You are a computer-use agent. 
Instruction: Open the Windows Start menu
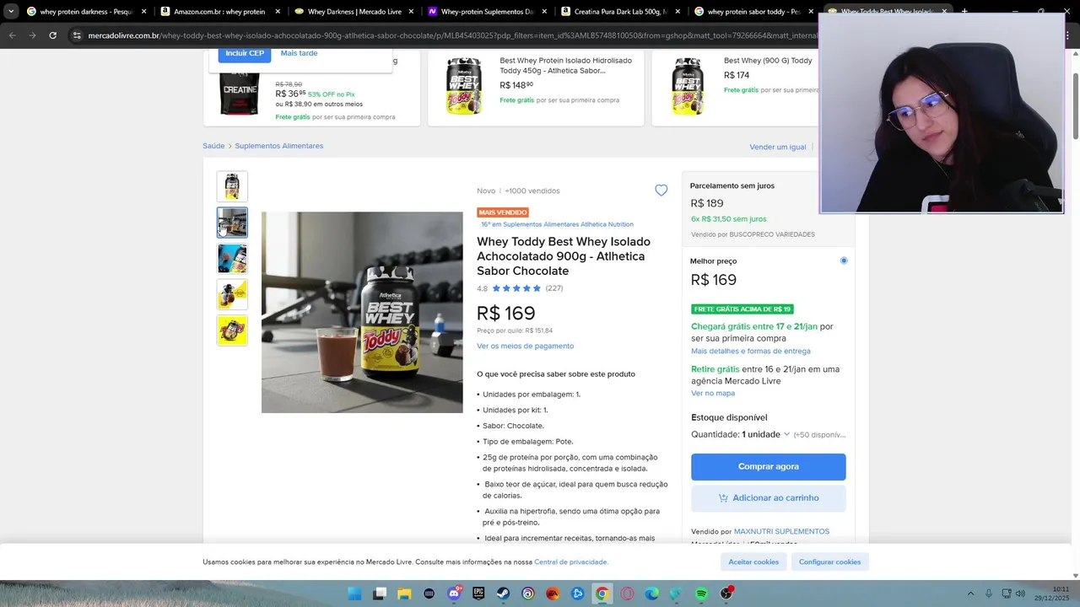click(355, 594)
